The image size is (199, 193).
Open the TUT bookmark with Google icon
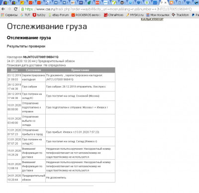pos(25,15)
